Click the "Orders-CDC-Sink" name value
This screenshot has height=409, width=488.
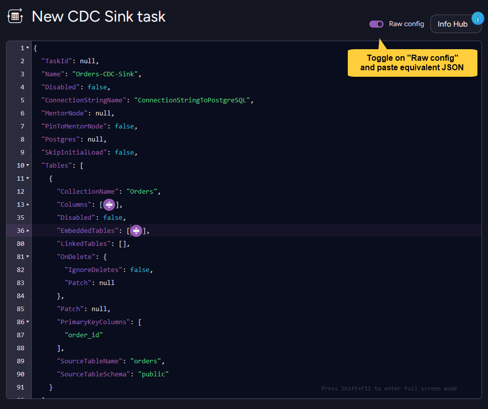105,74
